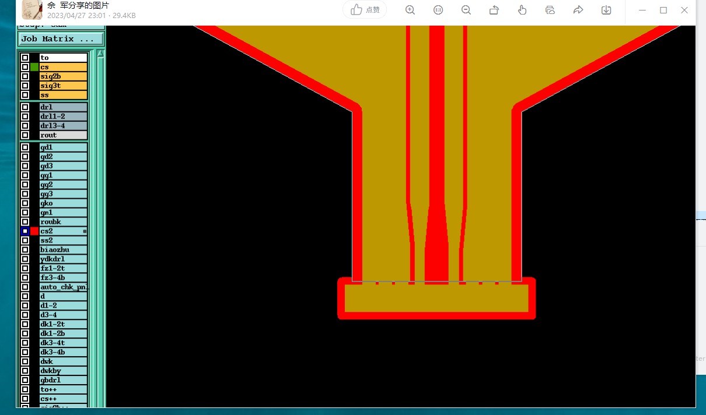Viewport: 706px width, 415px height.
Task: Choose the dk3-4t layer row
Action: click(x=64, y=343)
